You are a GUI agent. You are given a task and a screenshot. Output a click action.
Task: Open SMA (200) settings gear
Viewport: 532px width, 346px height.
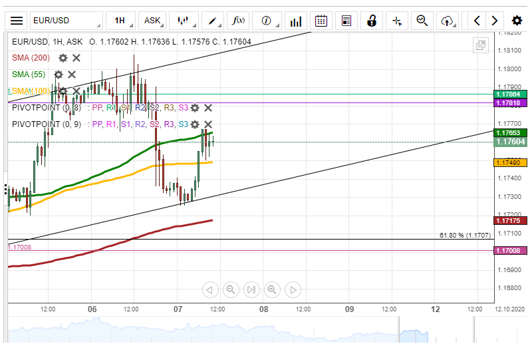point(63,58)
